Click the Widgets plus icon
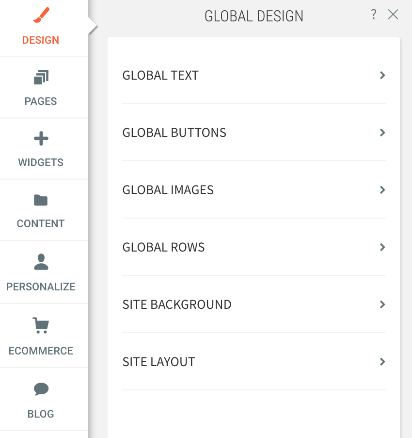412x438 pixels. tap(41, 138)
